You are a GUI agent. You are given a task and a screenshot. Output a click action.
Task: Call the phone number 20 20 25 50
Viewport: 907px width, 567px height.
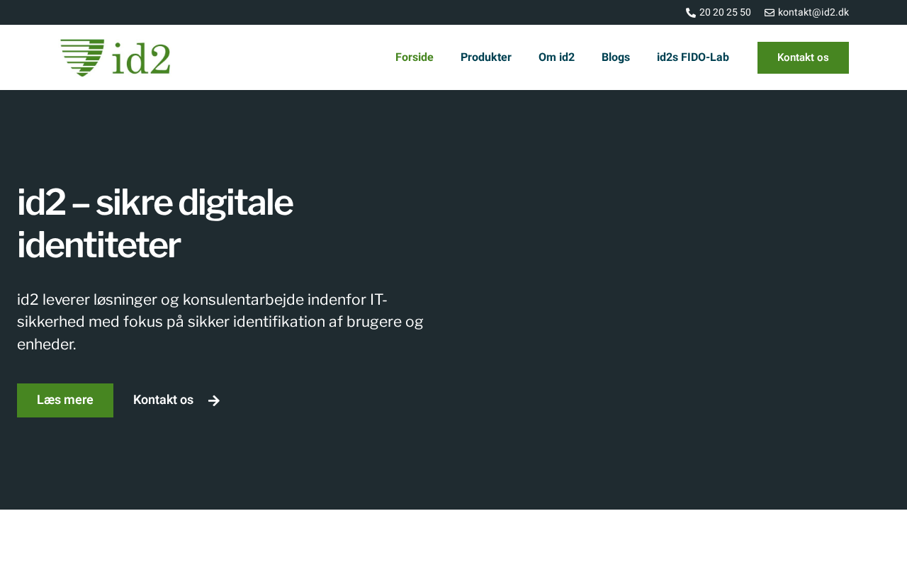point(725,12)
